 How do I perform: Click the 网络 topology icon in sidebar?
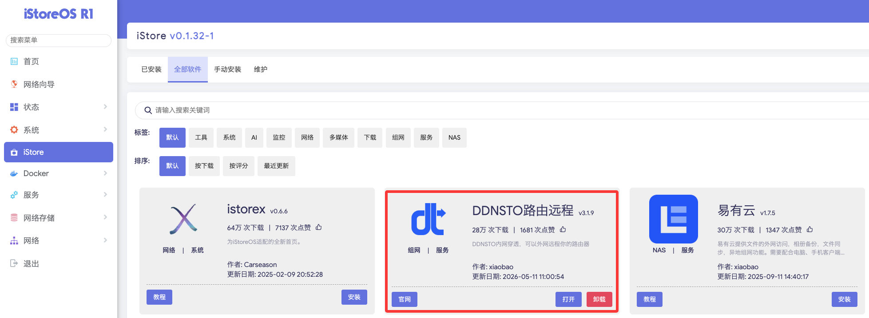point(14,240)
